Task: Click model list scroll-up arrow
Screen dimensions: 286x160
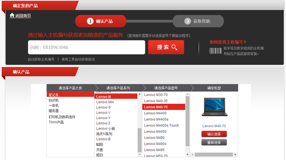Action: click(x=187, y=94)
